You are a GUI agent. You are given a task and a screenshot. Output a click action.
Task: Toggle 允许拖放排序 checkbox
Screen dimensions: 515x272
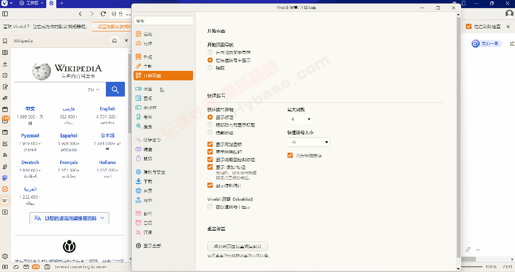tap(290, 155)
